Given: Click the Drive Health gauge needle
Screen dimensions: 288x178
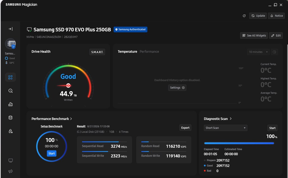Looking at the screenshot, I should (x=64, y=85).
